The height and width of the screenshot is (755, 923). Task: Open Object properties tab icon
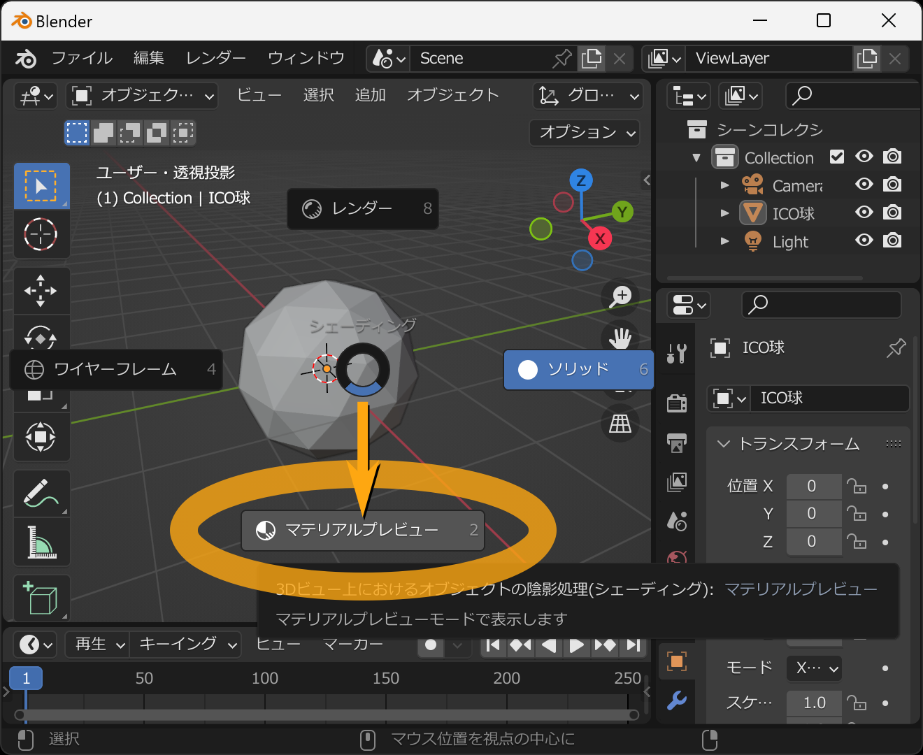(x=676, y=661)
